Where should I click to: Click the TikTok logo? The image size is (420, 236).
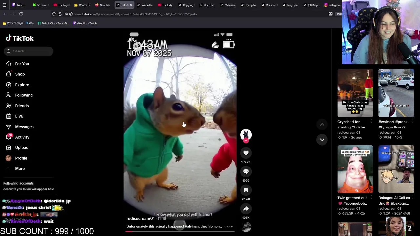click(x=20, y=38)
